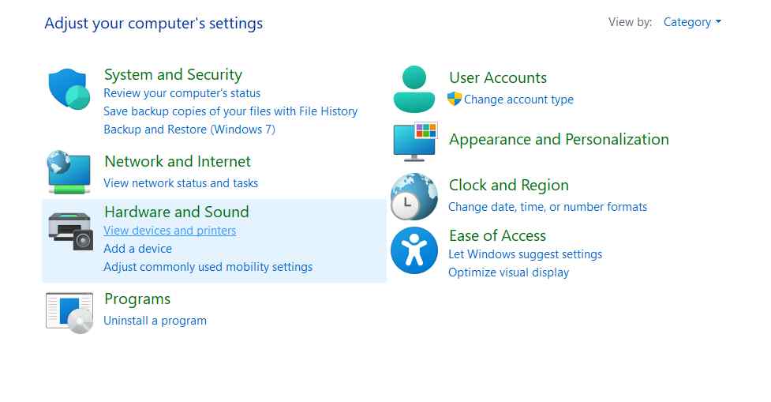The height and width of the screenshot is (402, 771).
Task: Open the View by Category dropdown
Action: click(692, 22)
